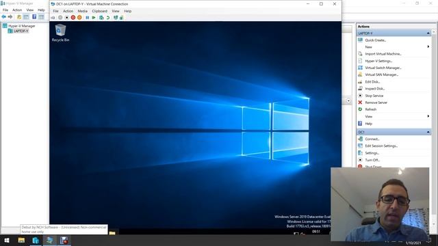Open Recycle Bin on the VM desktop
Image resolution: width=438 pixels, height=246 pixels.
click(x=60, y=33)
